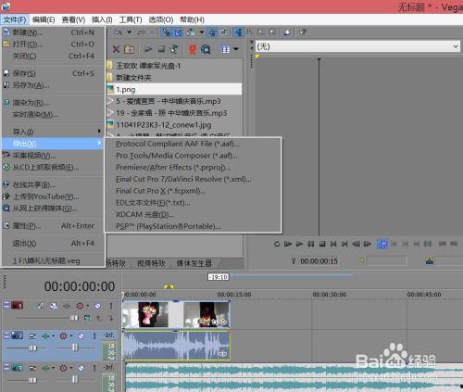
Task: Toggle invert phase on audio track 2
Action: 32,336
